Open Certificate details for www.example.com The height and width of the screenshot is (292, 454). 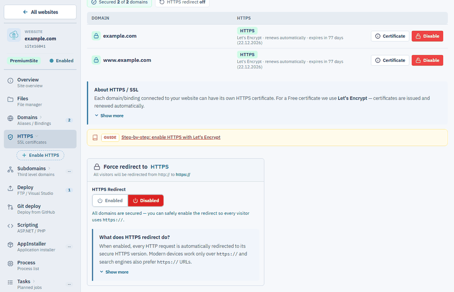(390, 60)
